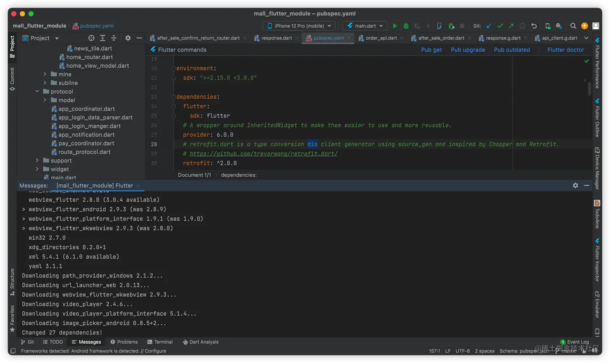Click the Pub get link
This screenshot has width=610, height=363.
431,50
